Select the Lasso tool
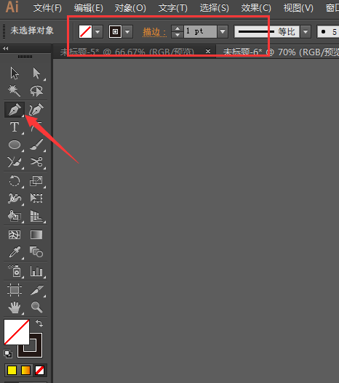 (36, 91)
